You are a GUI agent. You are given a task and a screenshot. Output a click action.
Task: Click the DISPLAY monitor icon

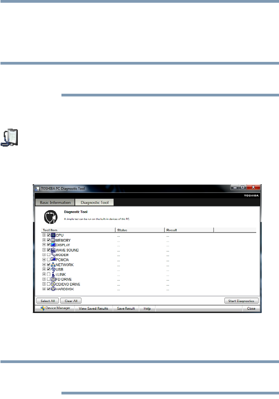tap(53, 245)
